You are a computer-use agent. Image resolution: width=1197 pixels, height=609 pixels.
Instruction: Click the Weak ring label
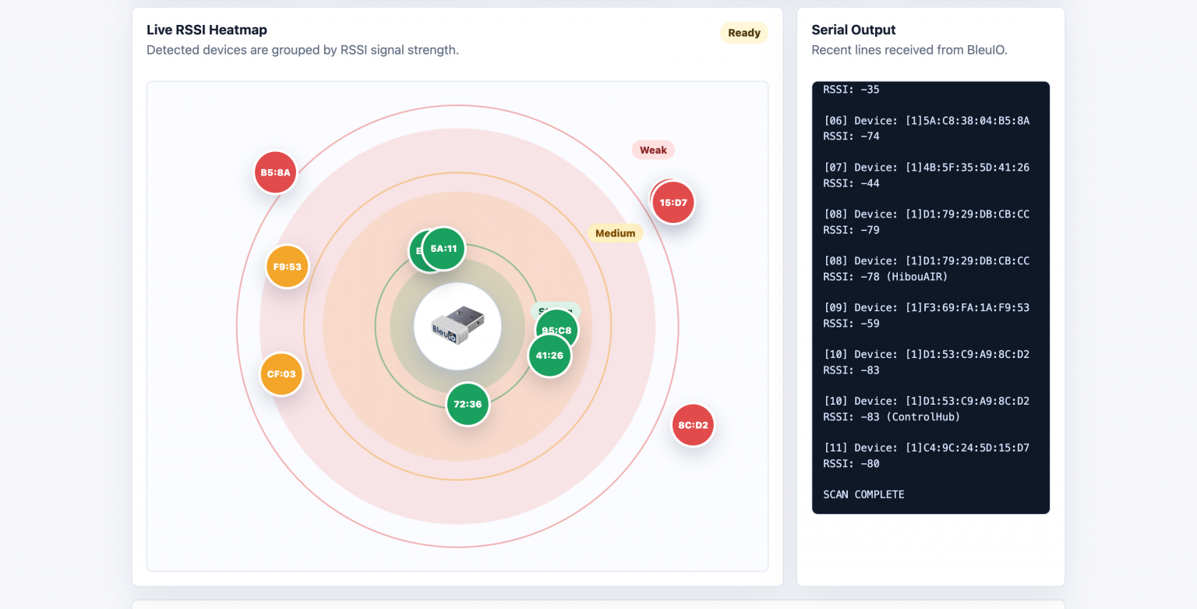click(x=653, y=150)
